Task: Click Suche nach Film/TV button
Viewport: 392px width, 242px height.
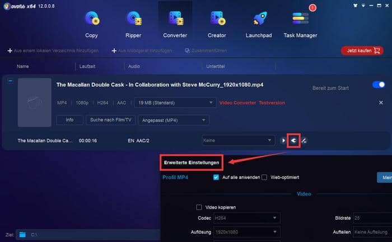Action: pyautogui.click(x=110, y=120)
